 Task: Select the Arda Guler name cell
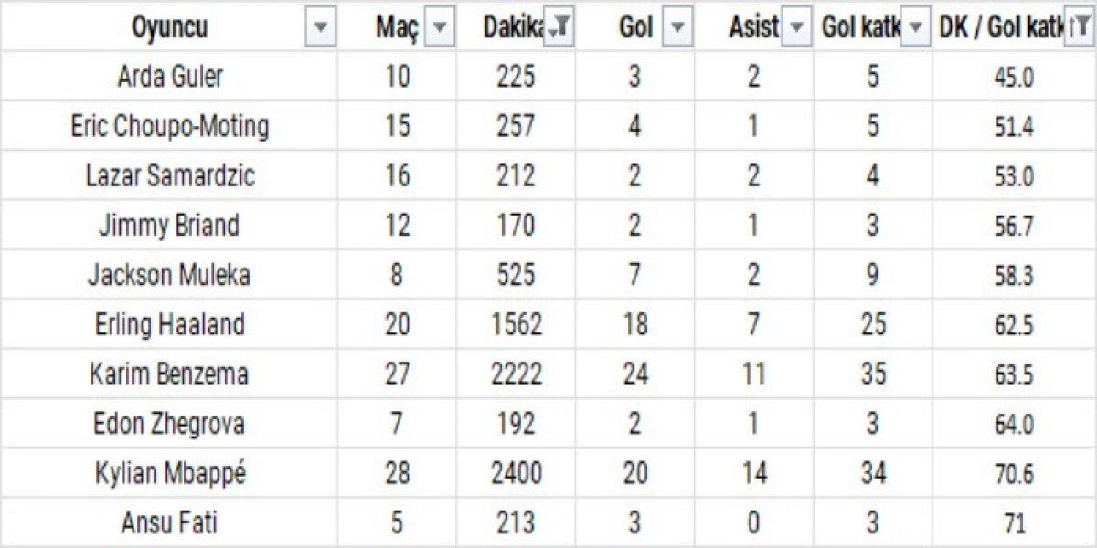169,77
